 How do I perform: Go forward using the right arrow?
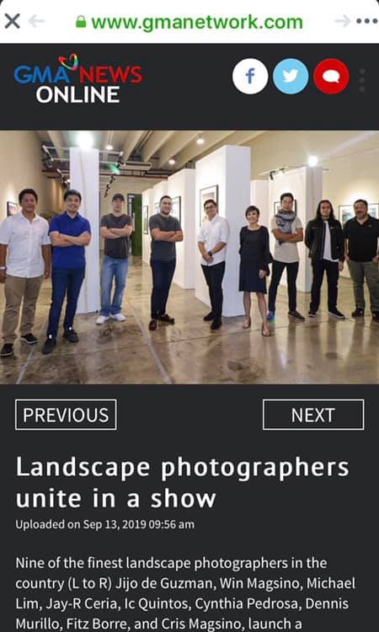[x=343, y=21]
